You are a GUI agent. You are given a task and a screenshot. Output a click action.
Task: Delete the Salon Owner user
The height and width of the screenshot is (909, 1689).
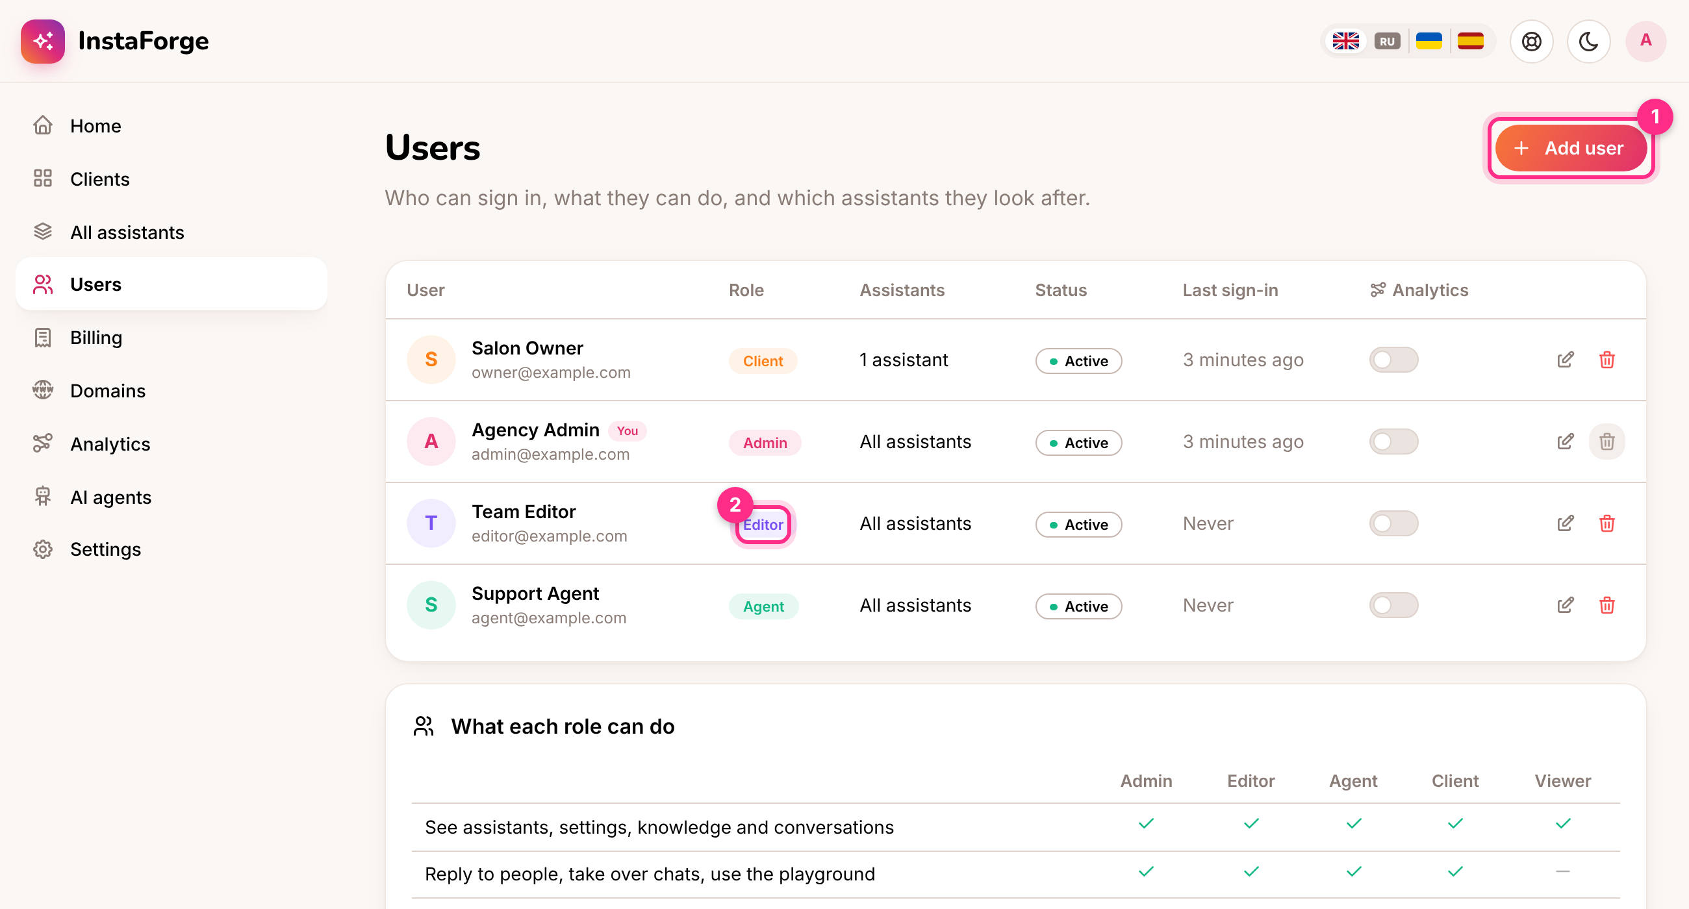pyautogui.click(x=1606, y=360)
